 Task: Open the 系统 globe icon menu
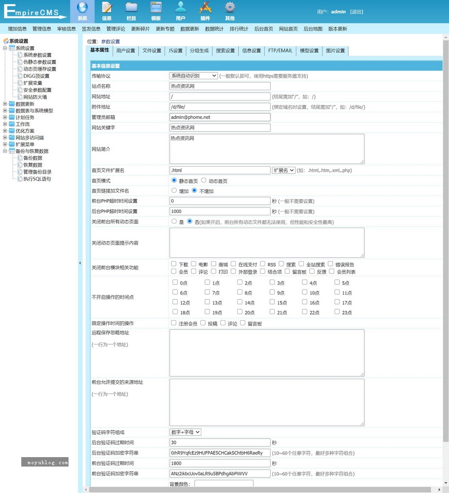coord(82,11)
